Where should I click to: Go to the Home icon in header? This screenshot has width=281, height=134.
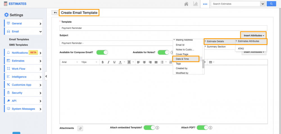tap(186, 4)
